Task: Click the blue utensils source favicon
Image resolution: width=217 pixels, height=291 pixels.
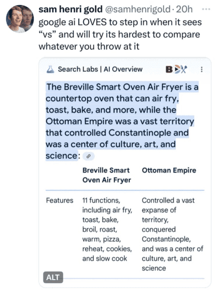Action: [184, 69]
